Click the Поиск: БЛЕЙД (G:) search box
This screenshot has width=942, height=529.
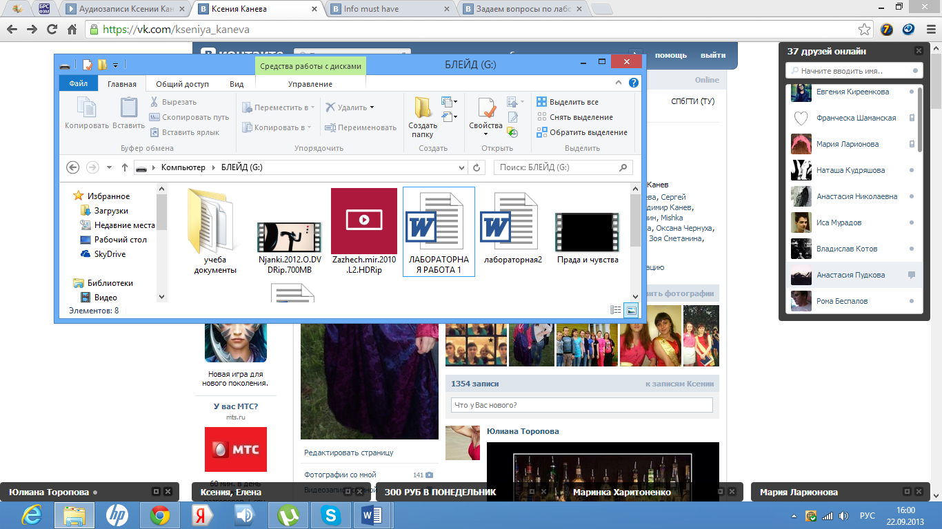[563, 167]
